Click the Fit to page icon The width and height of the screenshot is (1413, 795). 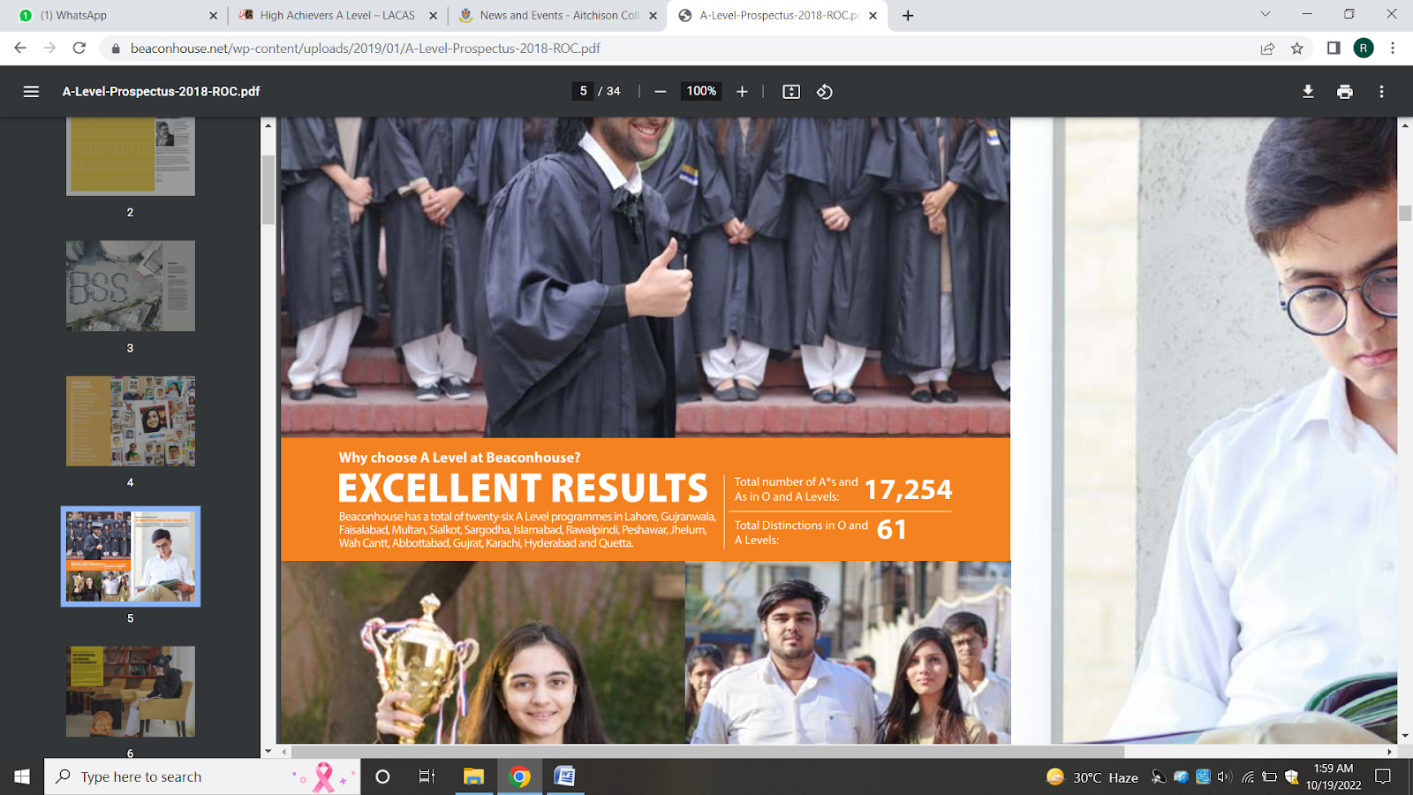click(791, 91)
